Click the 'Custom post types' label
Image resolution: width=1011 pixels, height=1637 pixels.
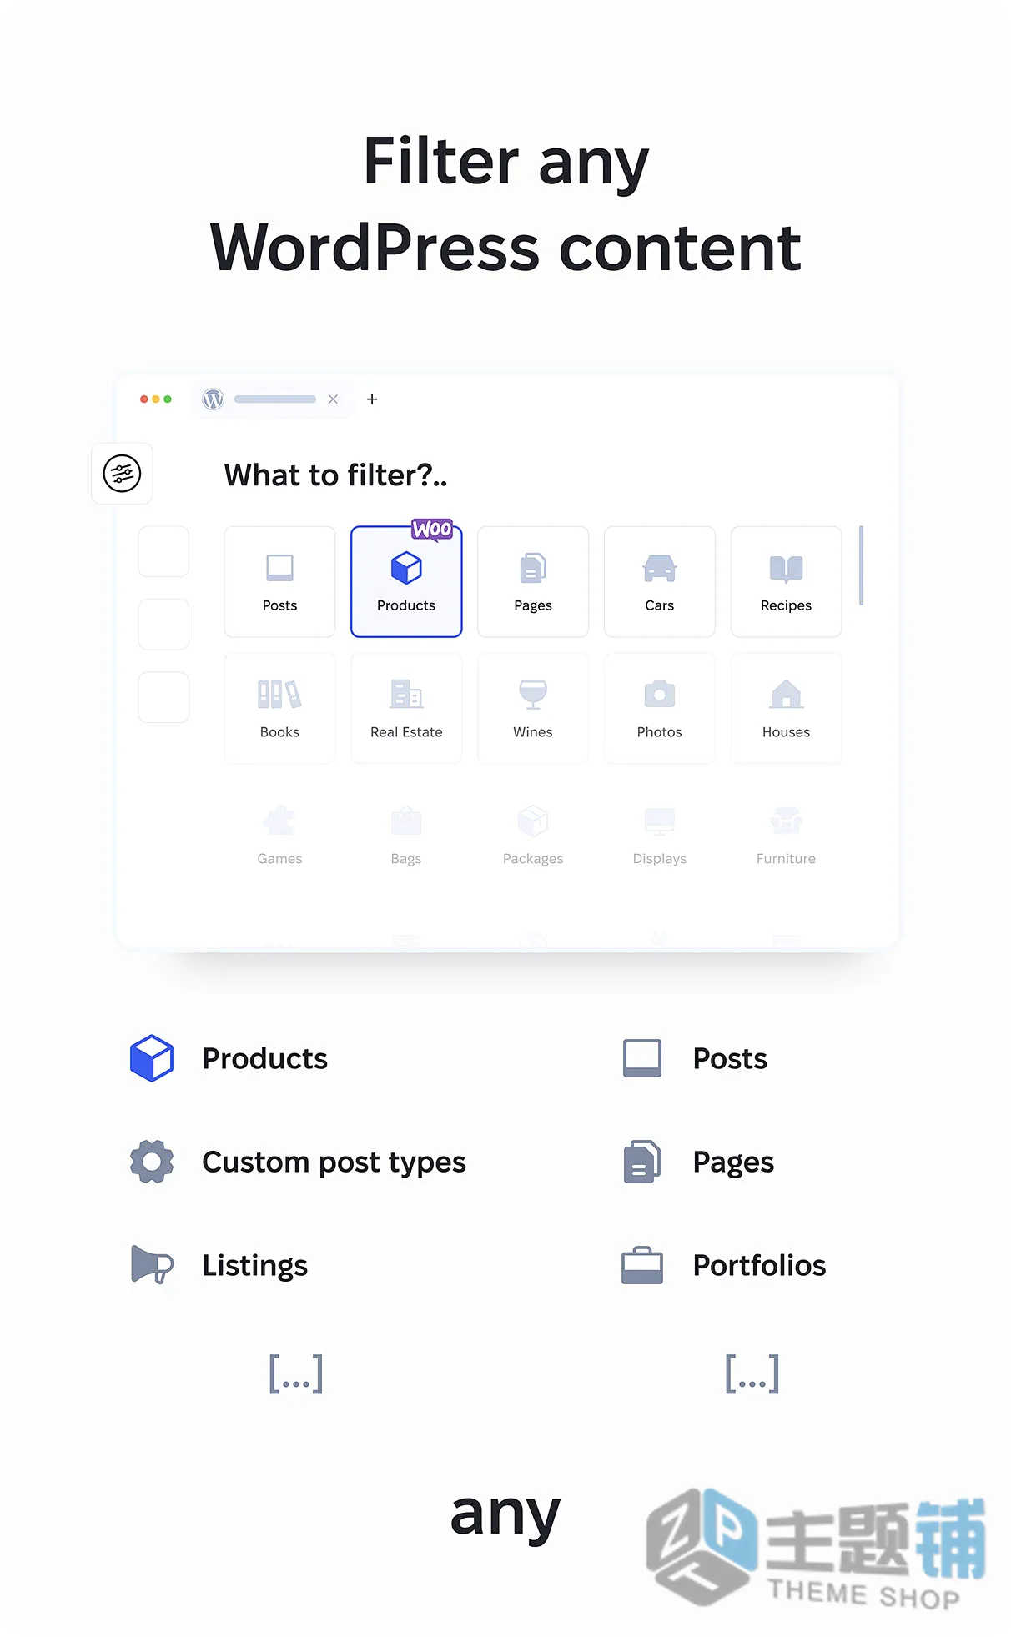tap(334, 1162)
